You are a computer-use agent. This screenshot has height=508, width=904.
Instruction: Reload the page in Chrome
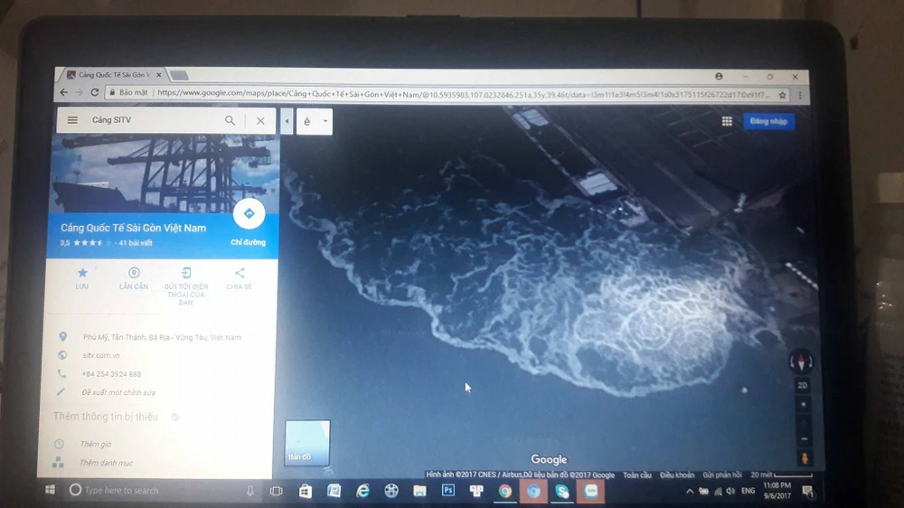(x=95, y=92)
